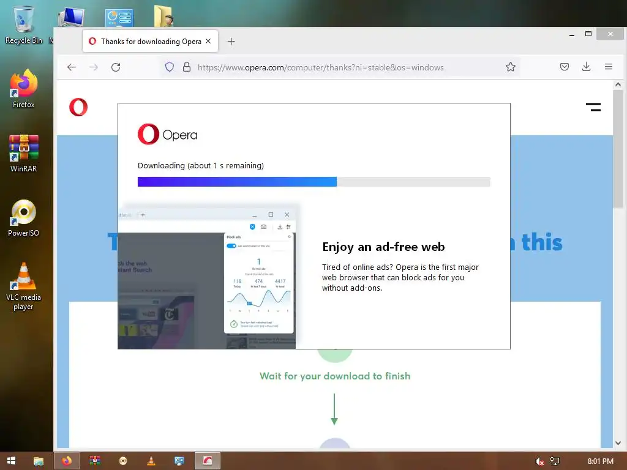Image resolution: width=627 pixels, height=470 pixels.
Task: Click the browser vertical scrollbar thumb
Action: pos(618,149)
